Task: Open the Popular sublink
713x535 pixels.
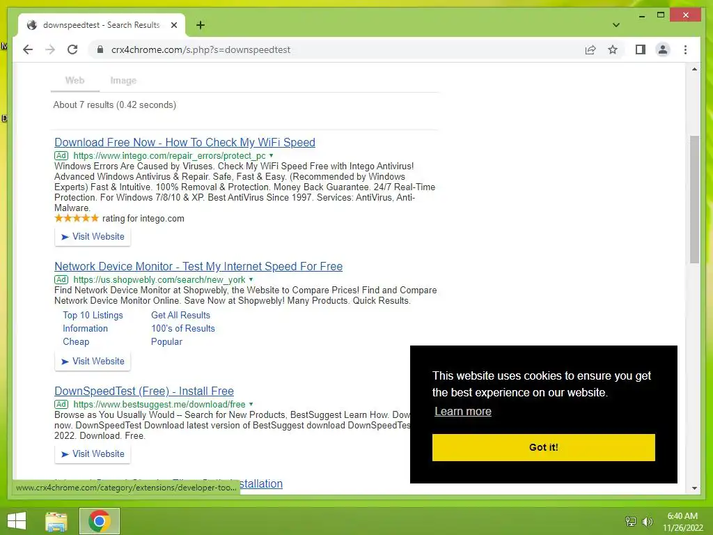Action: click(x=166, y=341)
